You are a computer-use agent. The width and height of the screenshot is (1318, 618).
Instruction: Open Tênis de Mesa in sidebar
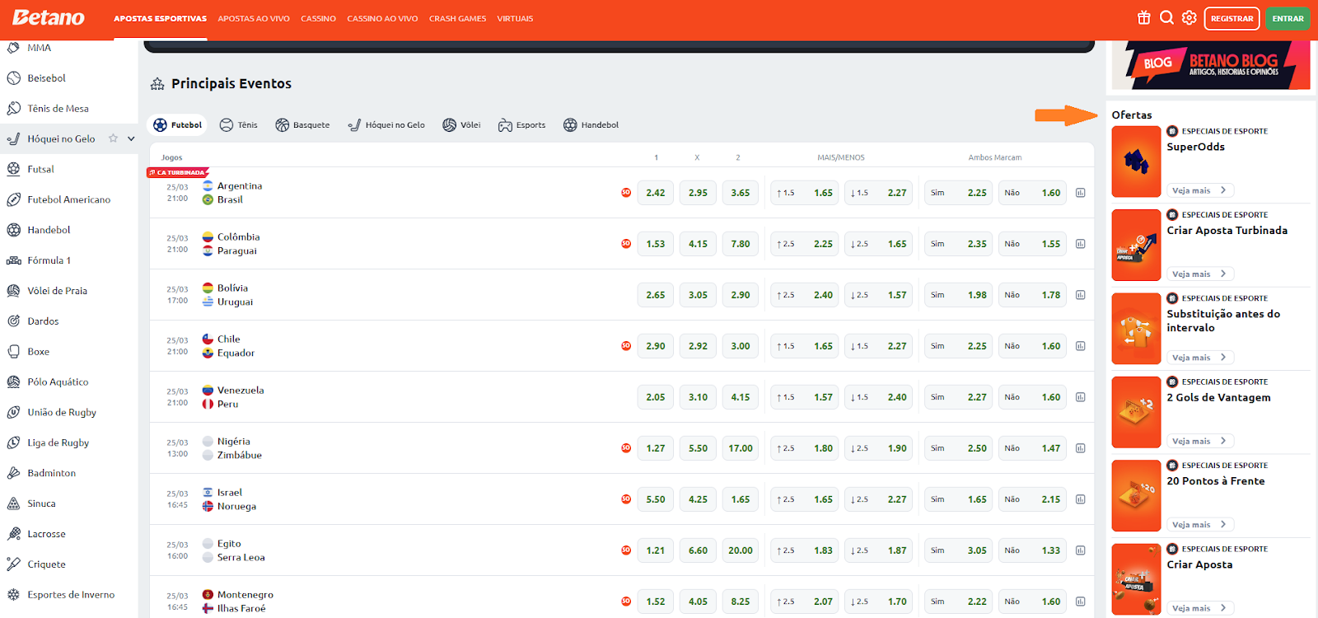coord(58,109)
